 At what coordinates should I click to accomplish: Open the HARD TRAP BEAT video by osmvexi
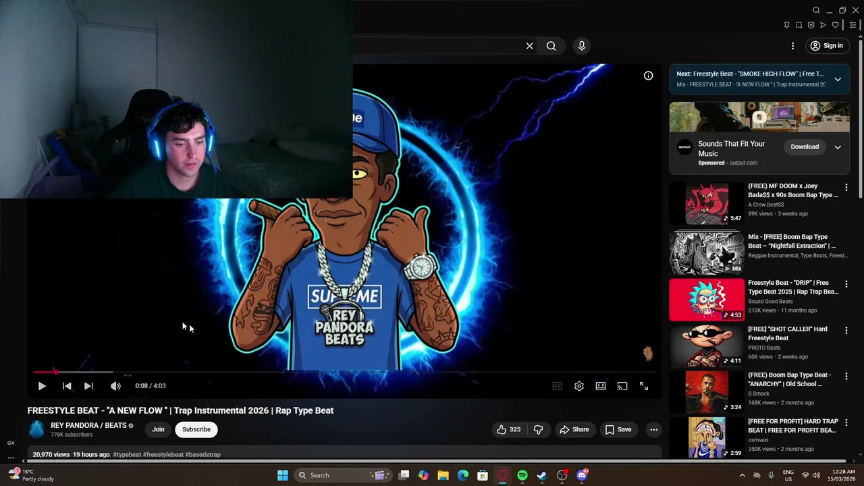793,425
